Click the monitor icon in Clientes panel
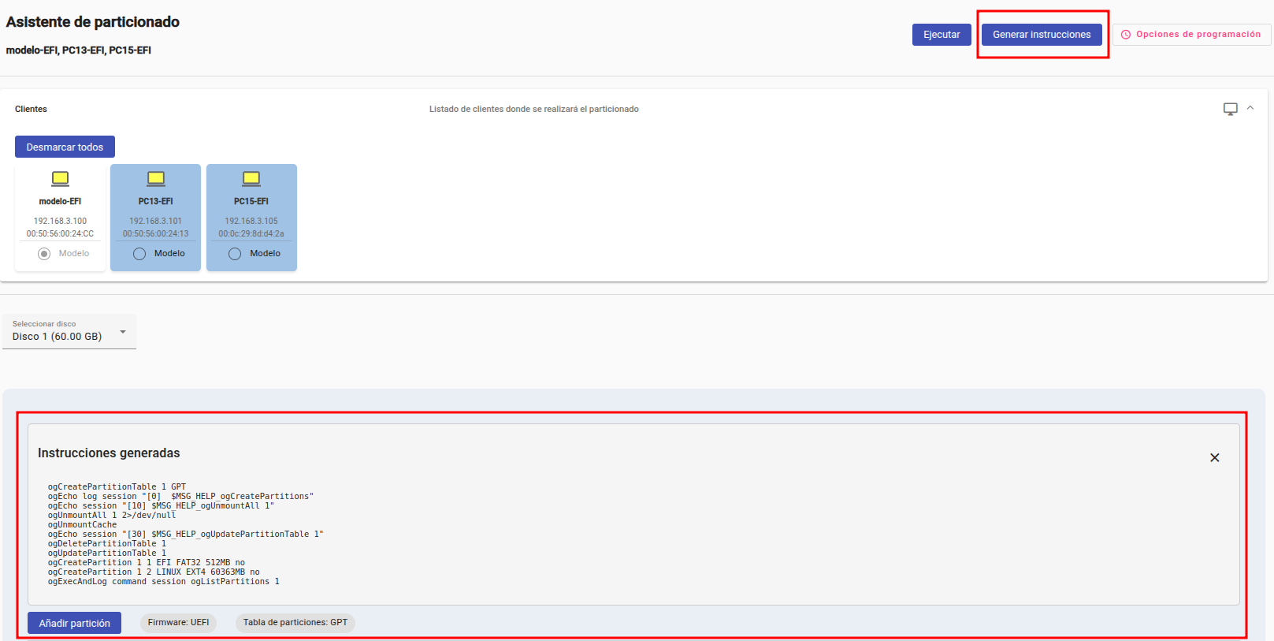Image resolution: width=1274 pixels, height=641 pixels. coord(1230,109)
